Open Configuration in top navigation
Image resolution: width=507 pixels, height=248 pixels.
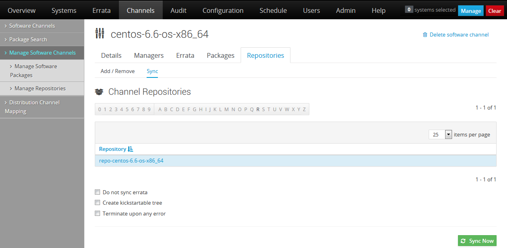pyautogui.click(x=223, y=10)
